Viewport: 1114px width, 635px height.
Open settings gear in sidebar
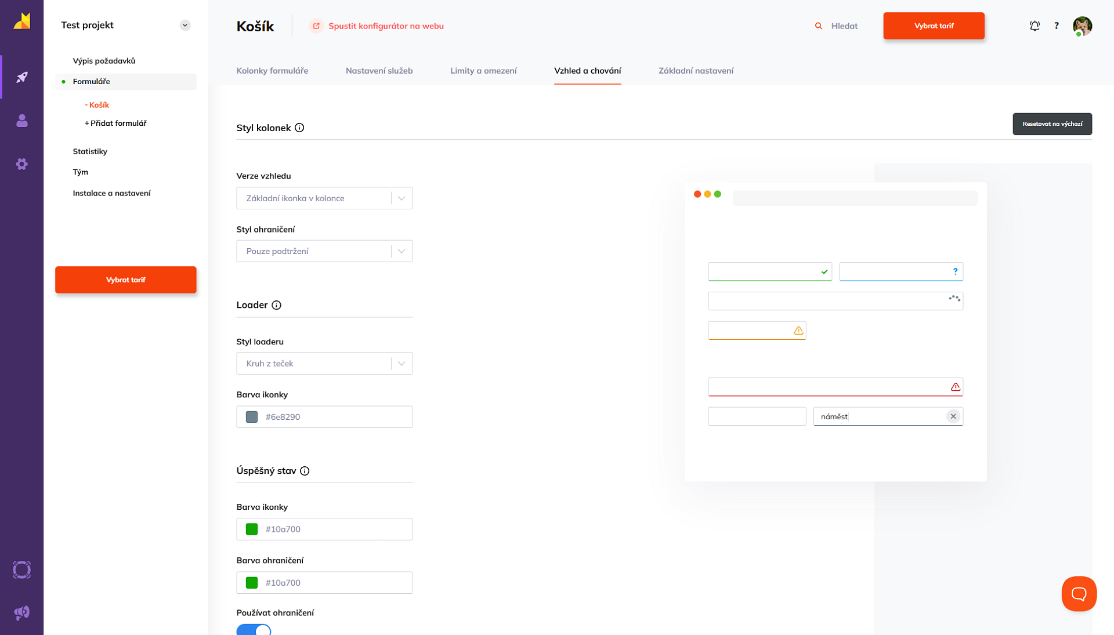(x=21, y=164)
